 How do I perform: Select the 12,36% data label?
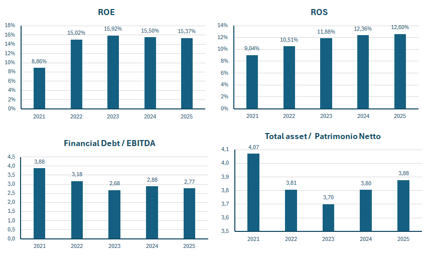click(363, 29)
